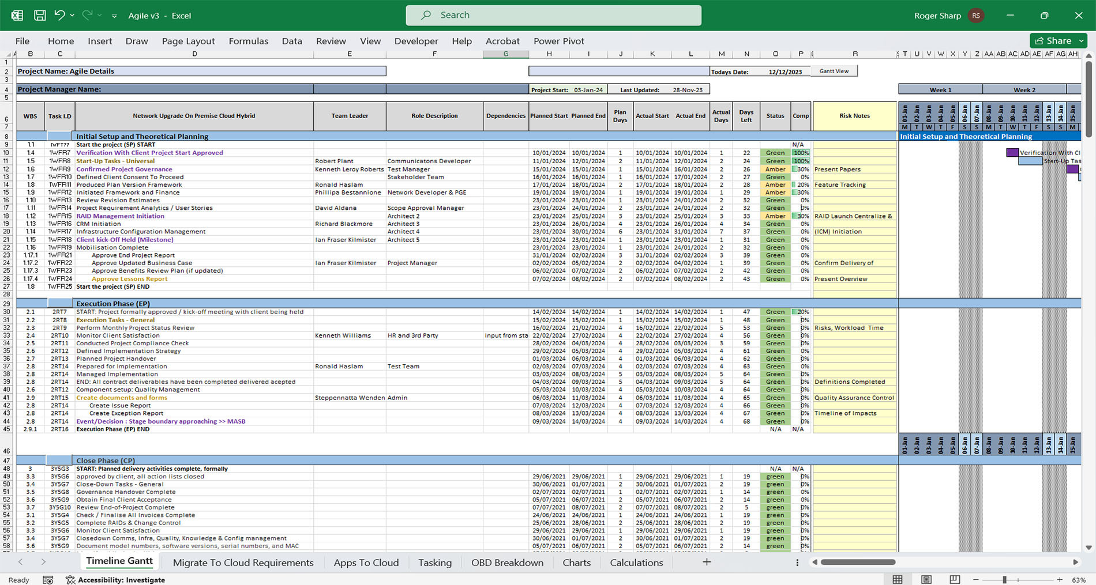Screen dimensions: 1096x585
Task: Click the zoom out minus button
Action: tap(976, 580)
